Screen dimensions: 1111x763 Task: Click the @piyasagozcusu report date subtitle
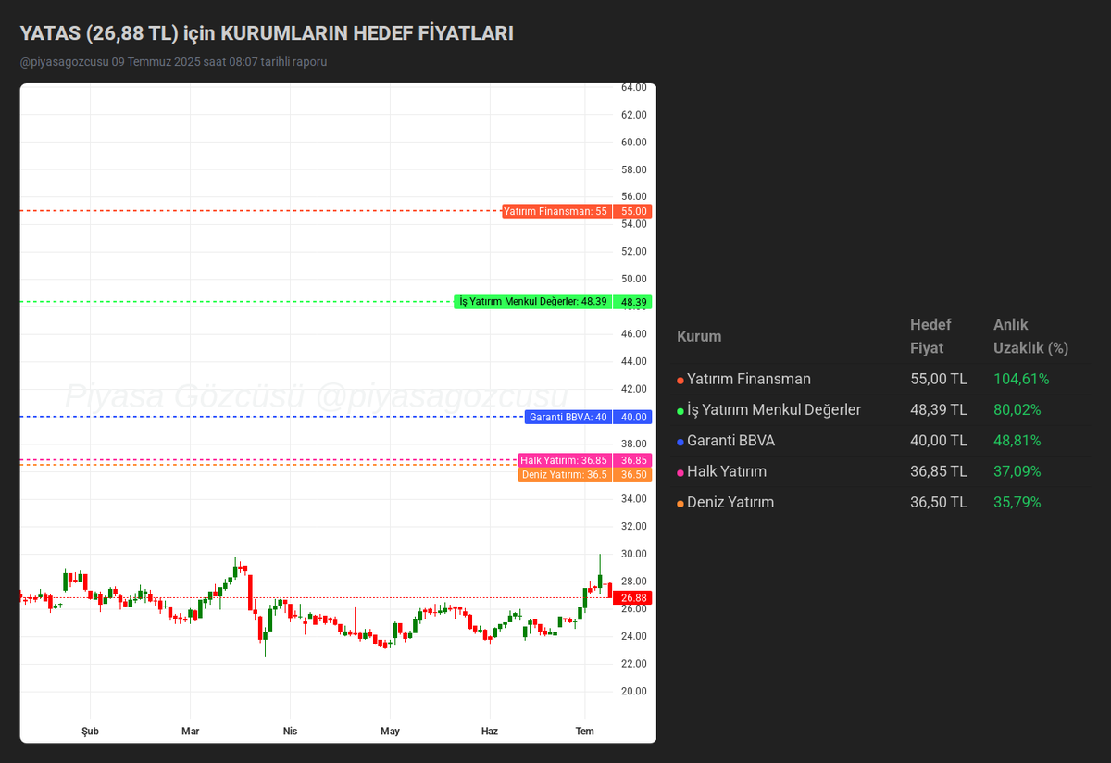tap(173, 62)
